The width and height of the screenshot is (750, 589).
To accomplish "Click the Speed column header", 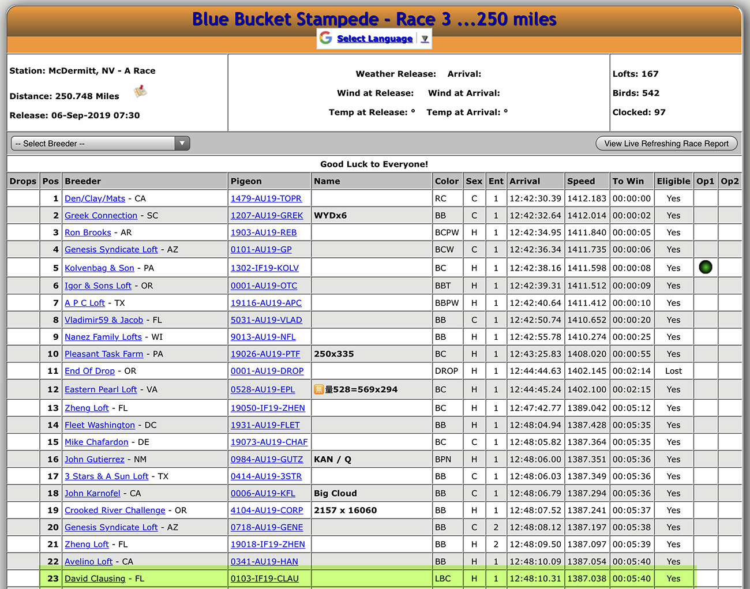I will (x=580, y=181).
